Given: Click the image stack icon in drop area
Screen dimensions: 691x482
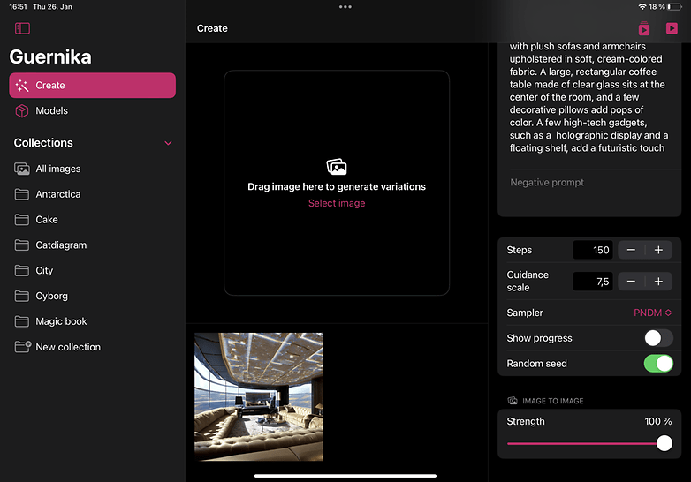Looking at the screenshot, I should coord(337,167).
